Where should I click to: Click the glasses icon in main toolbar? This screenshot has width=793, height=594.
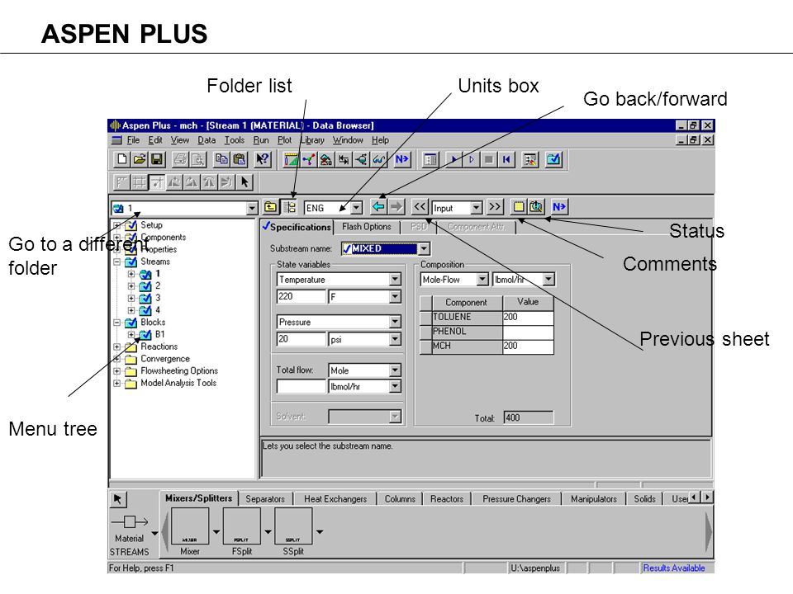click(379, 159)
